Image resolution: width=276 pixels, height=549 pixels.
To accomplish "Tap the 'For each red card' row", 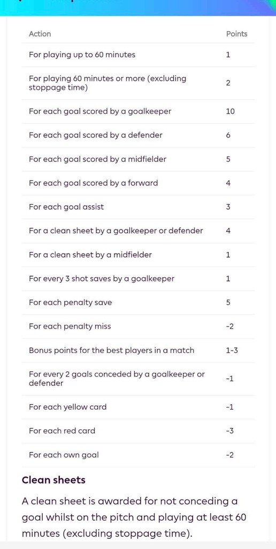I will (138, 431).
